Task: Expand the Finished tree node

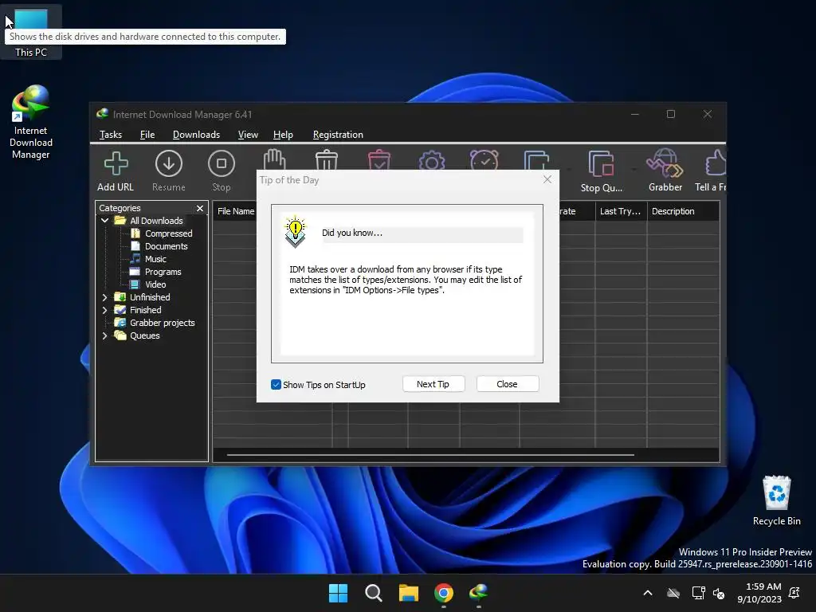Action: tap(104, 310)
